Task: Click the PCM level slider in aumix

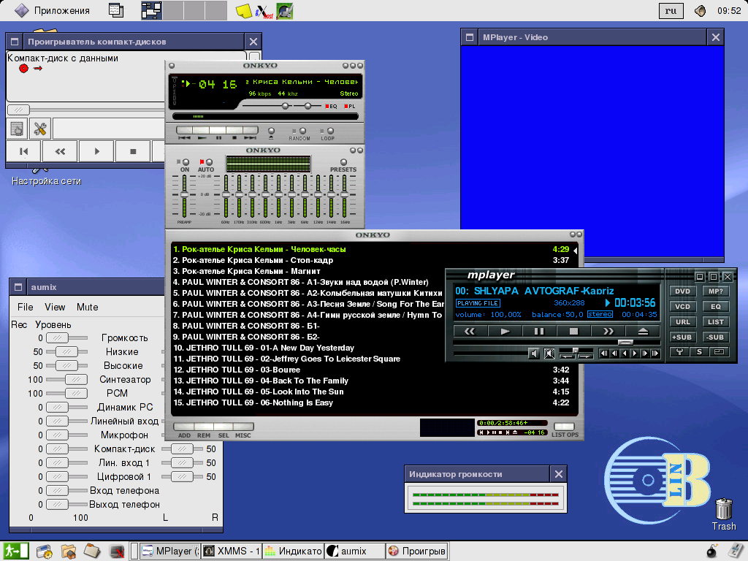Action: click(x=76, y=394)
